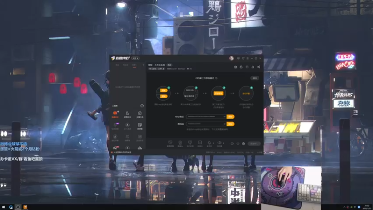Mute the microphone in the bottom toolbar
The width and height of the screenshot is (373, 210).
(x=209, y=144)
